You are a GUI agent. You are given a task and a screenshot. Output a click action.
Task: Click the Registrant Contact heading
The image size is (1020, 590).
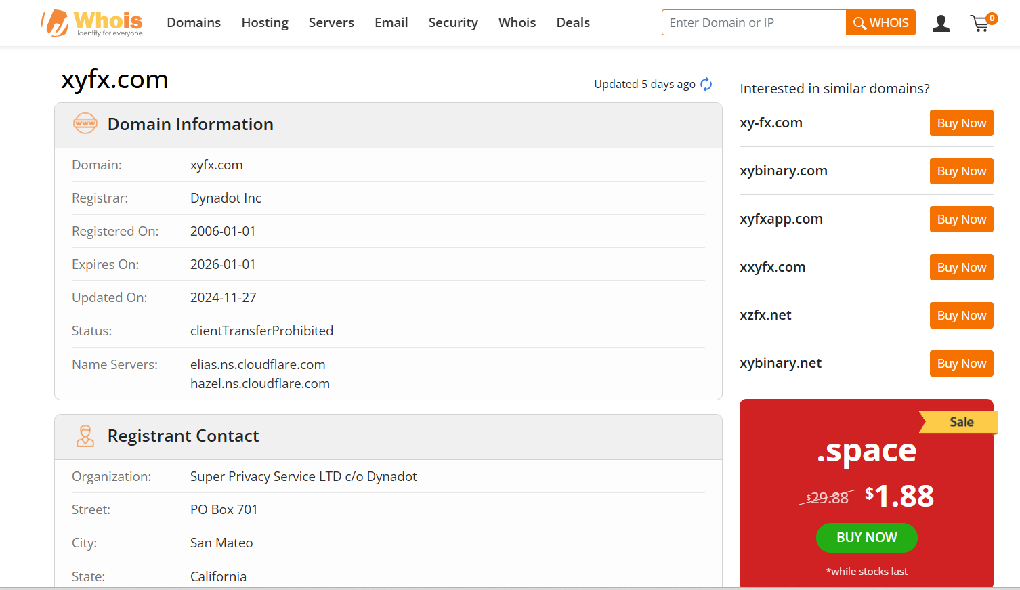(183, 436)
